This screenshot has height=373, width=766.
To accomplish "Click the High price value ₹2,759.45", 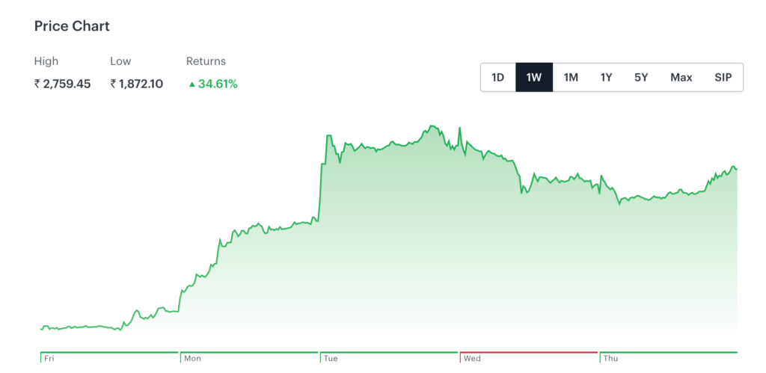I will [x=63, y=84].
